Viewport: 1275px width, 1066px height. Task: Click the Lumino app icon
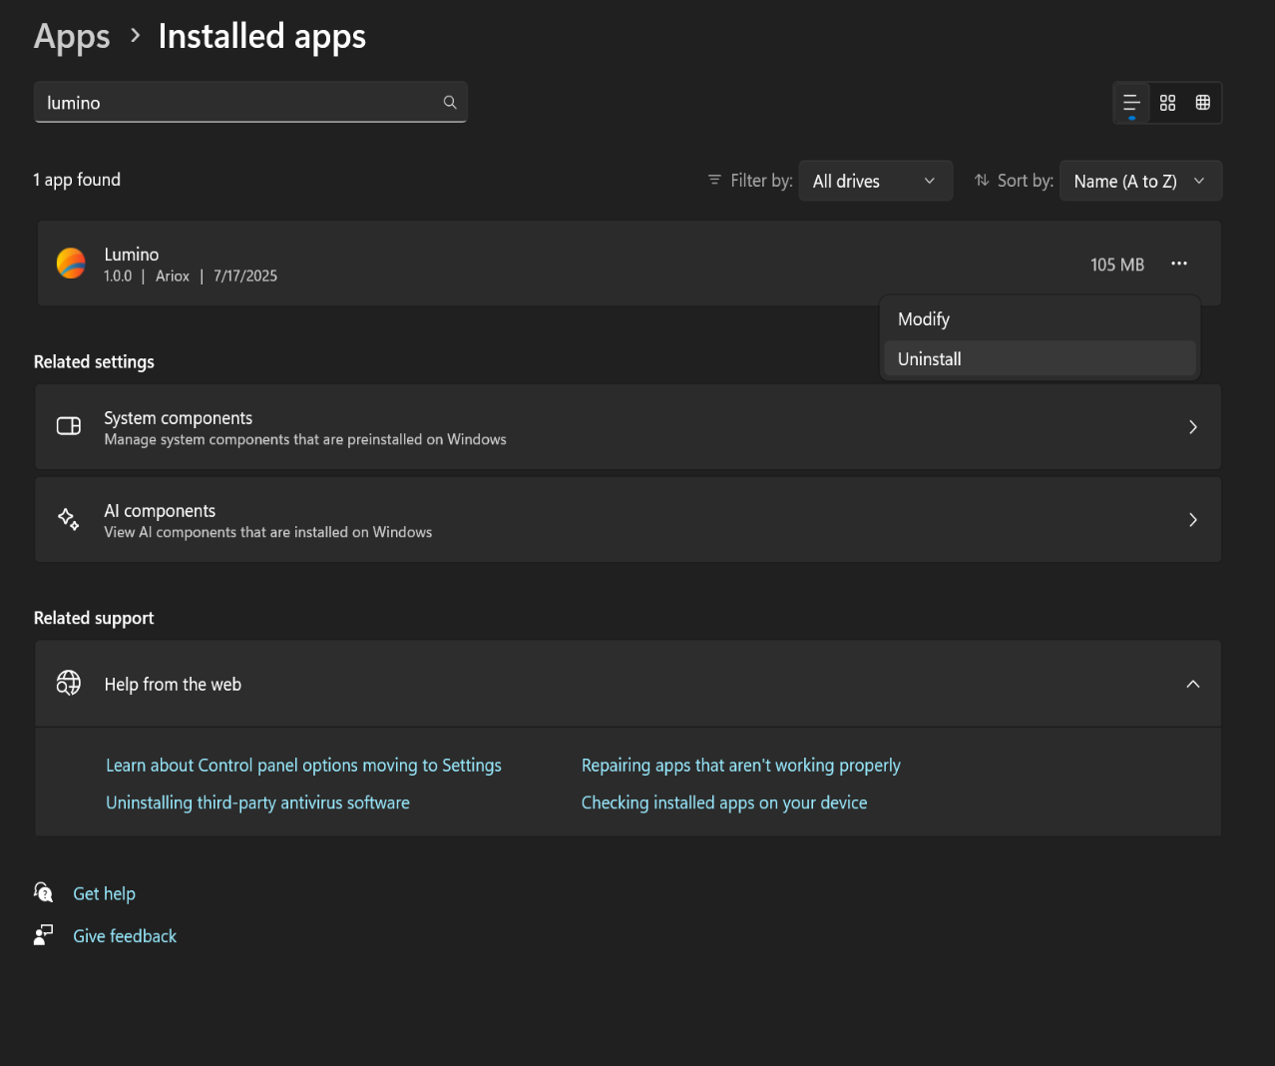coord(71,264)
